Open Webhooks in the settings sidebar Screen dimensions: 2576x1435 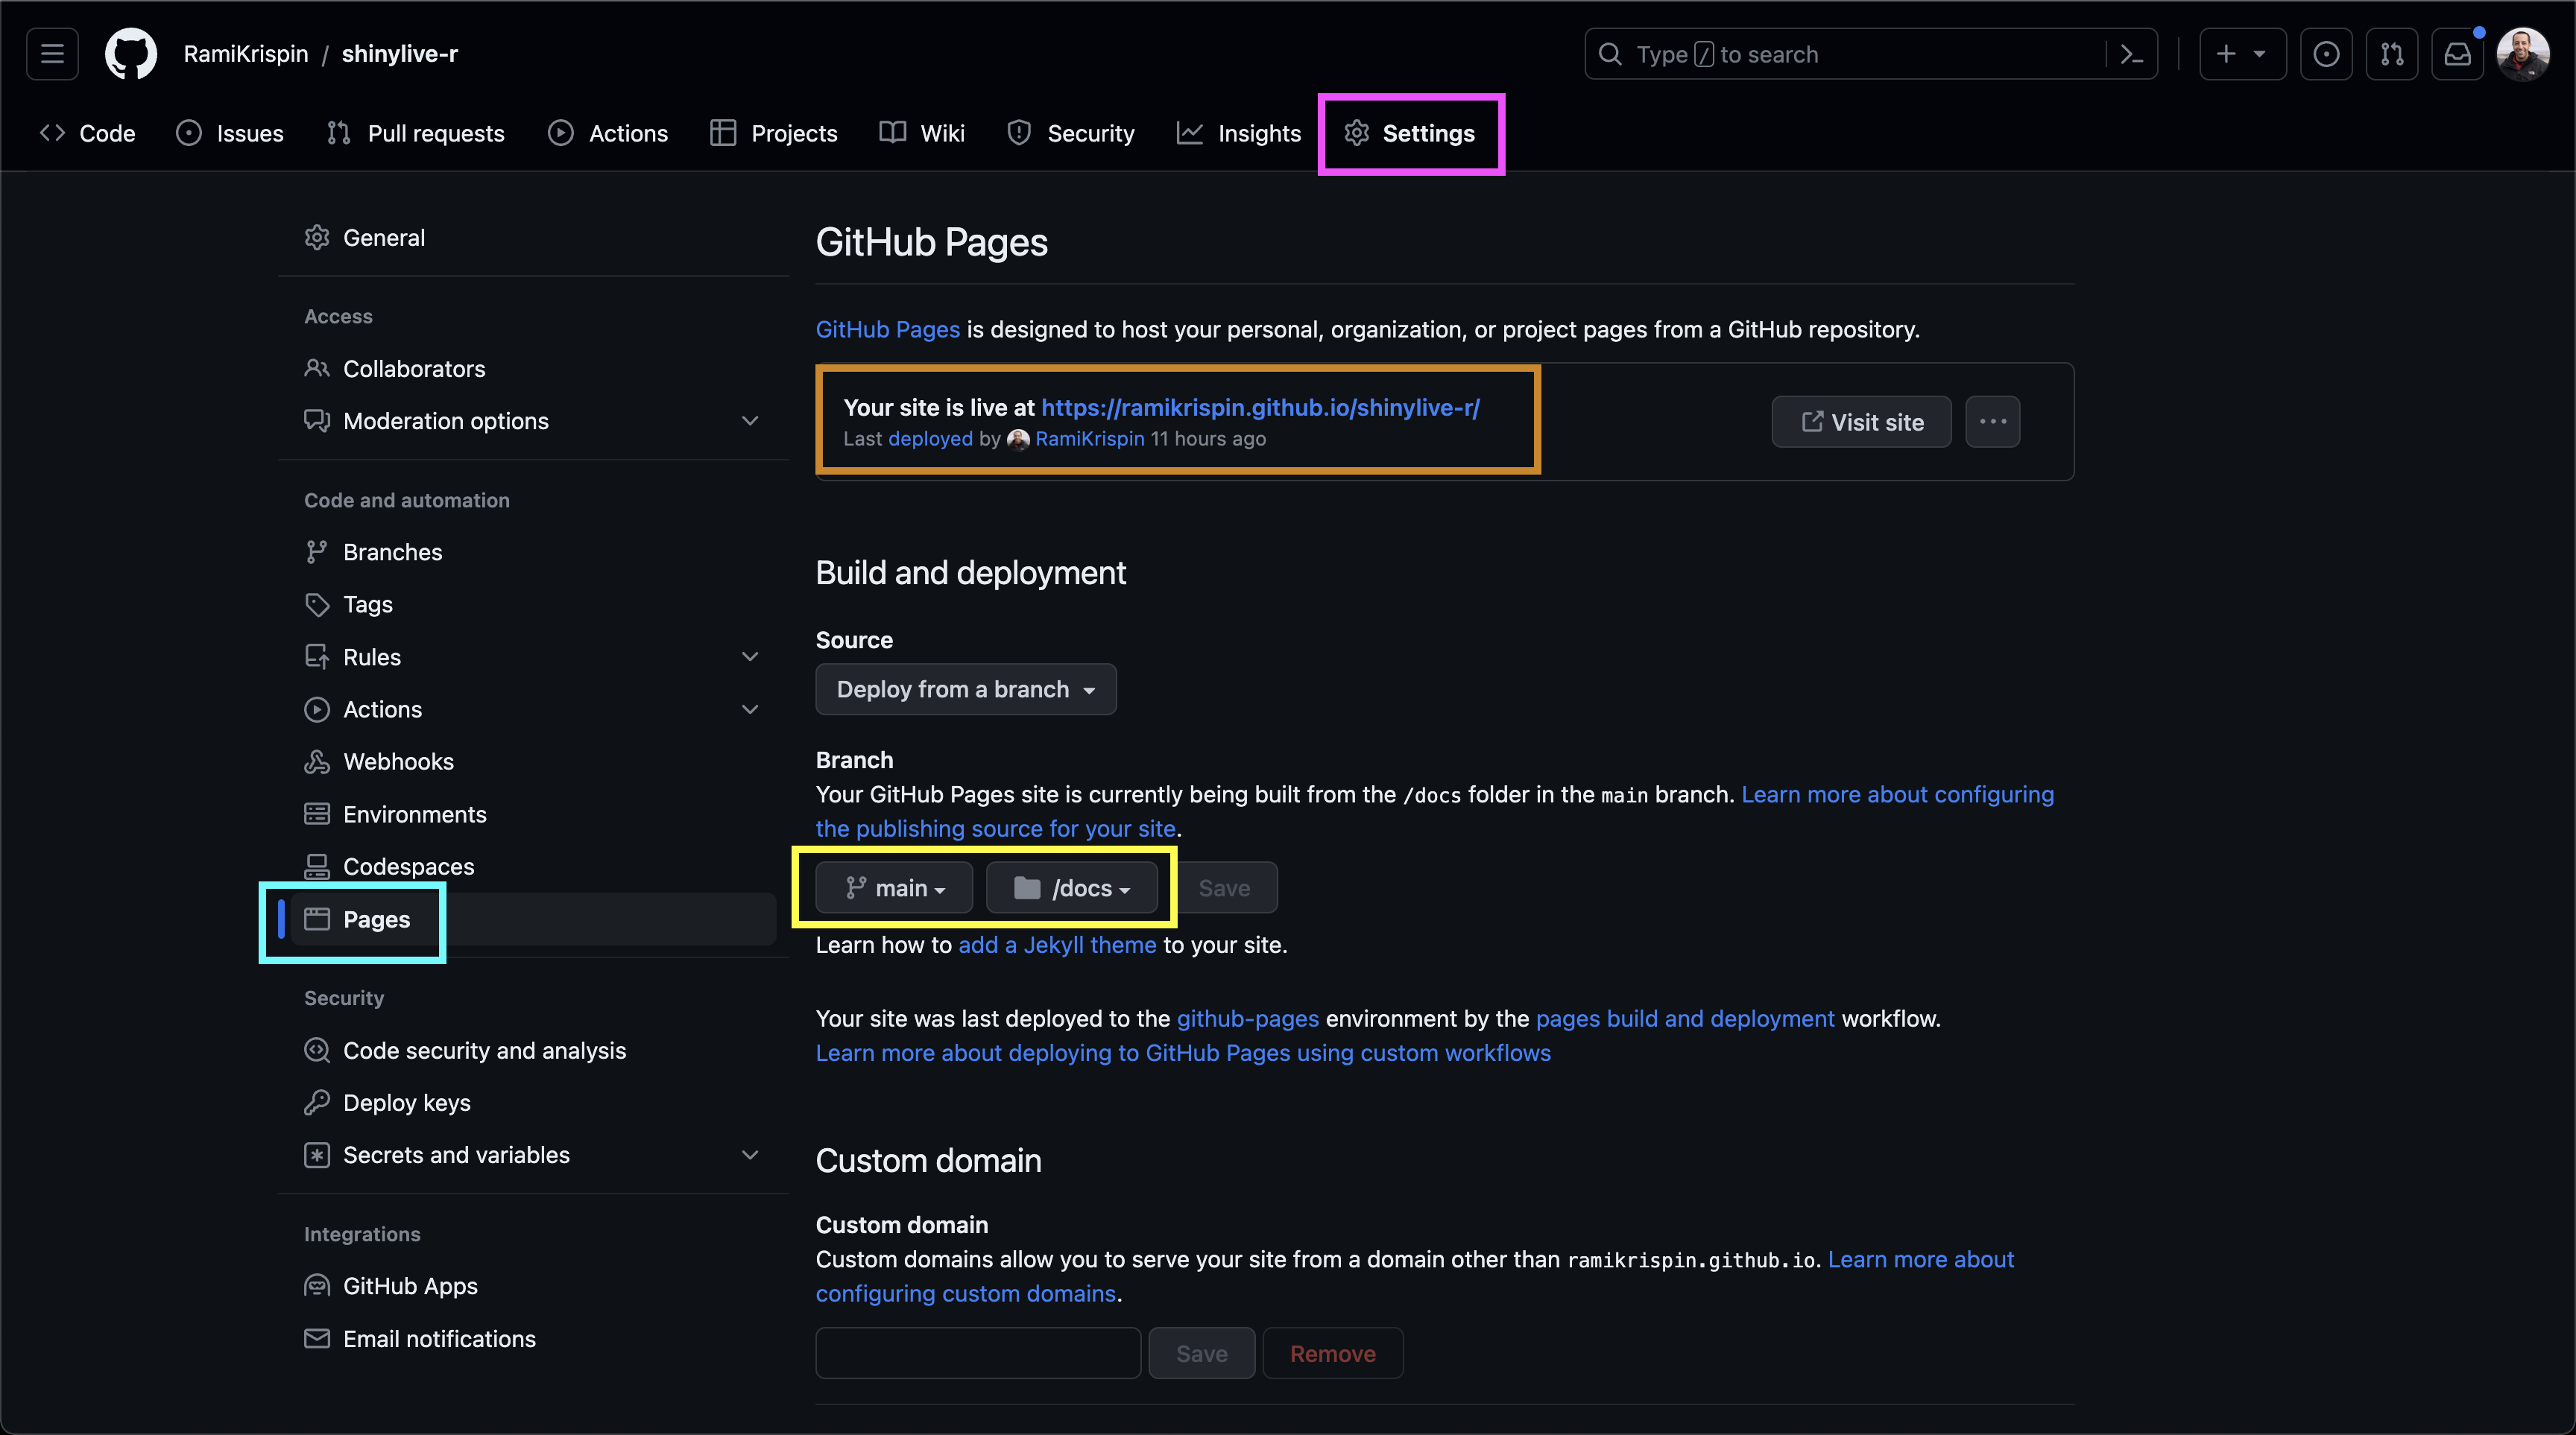point(398,761)
